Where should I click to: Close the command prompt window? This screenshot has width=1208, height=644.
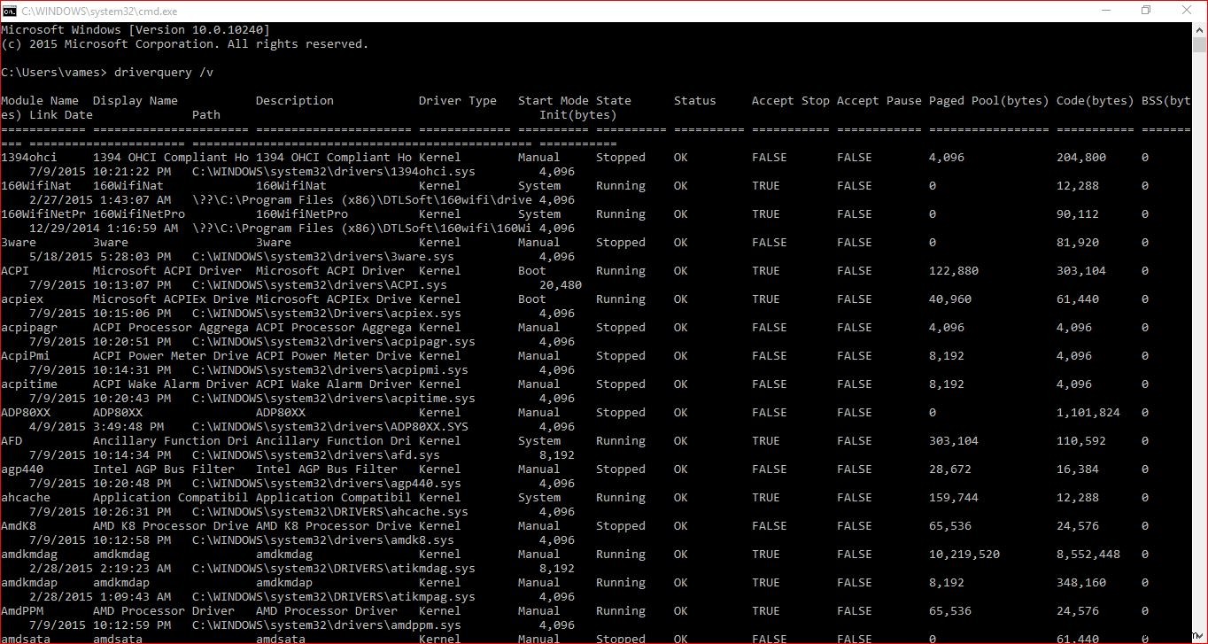tap(1186, 11)
